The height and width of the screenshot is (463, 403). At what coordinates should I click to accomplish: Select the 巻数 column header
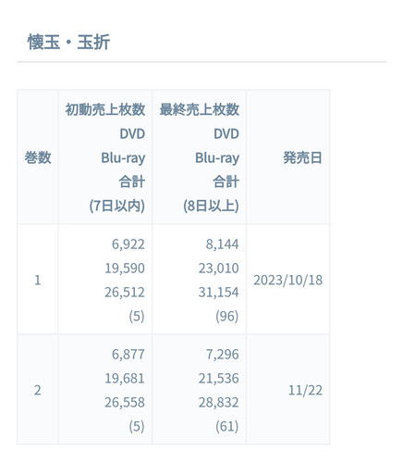pyautogui.click(x=38, y=157)
